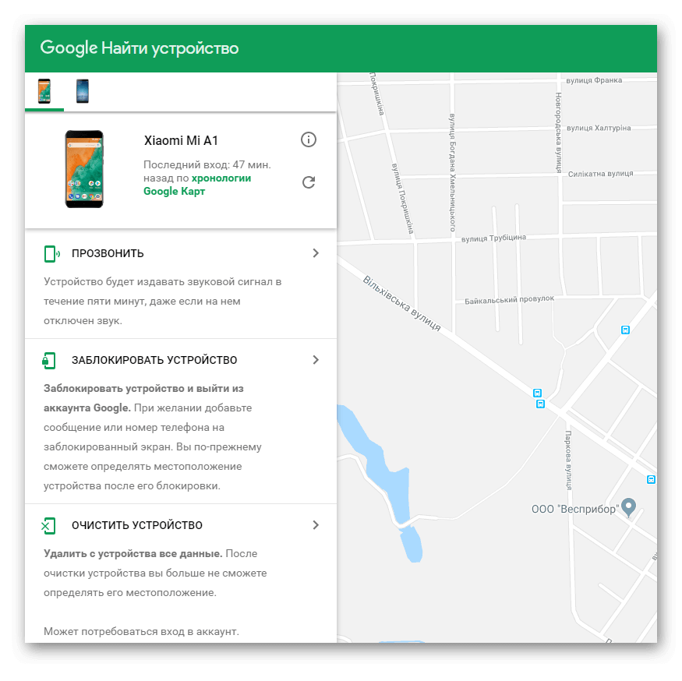
Task: Switch to the second device tab with dark phone
Action: point(82,91)
